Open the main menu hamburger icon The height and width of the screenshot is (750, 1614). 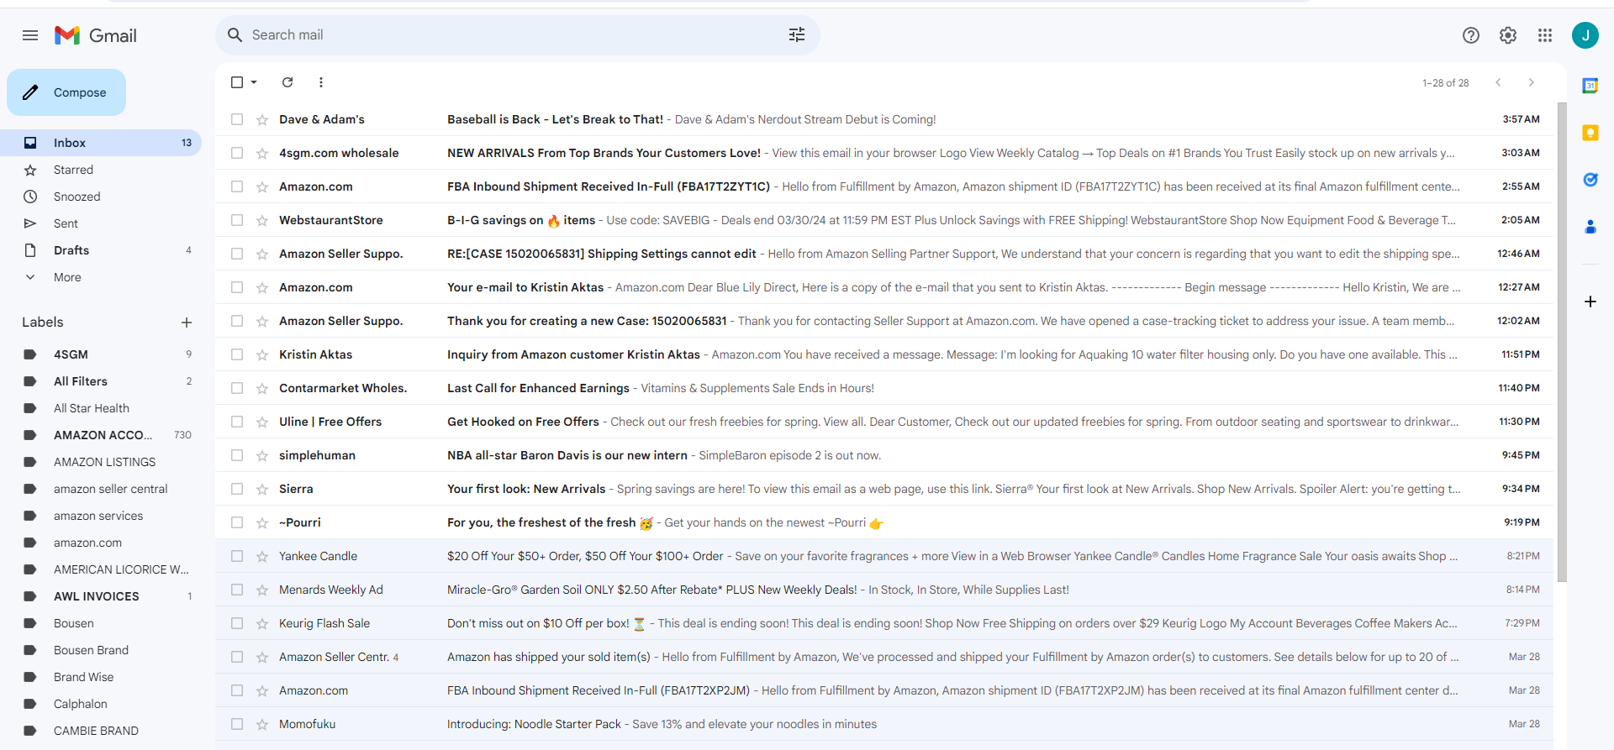pyautogui.click(x=30, y=35)
